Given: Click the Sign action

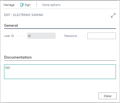Looking at the screenshot, I should click(x=26, y=5).
